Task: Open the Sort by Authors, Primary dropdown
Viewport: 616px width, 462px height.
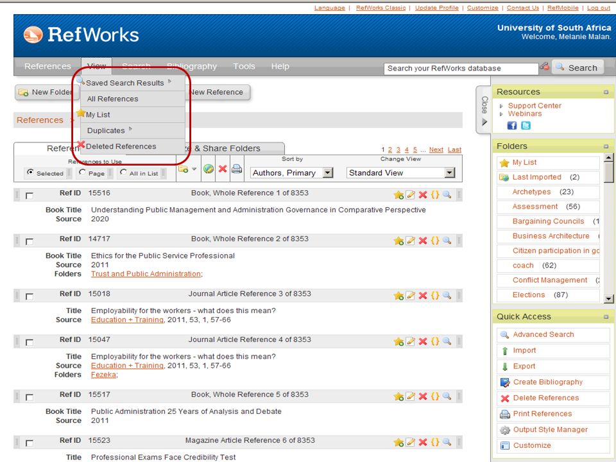Action: pyautogui.click(x=291, y=173)
